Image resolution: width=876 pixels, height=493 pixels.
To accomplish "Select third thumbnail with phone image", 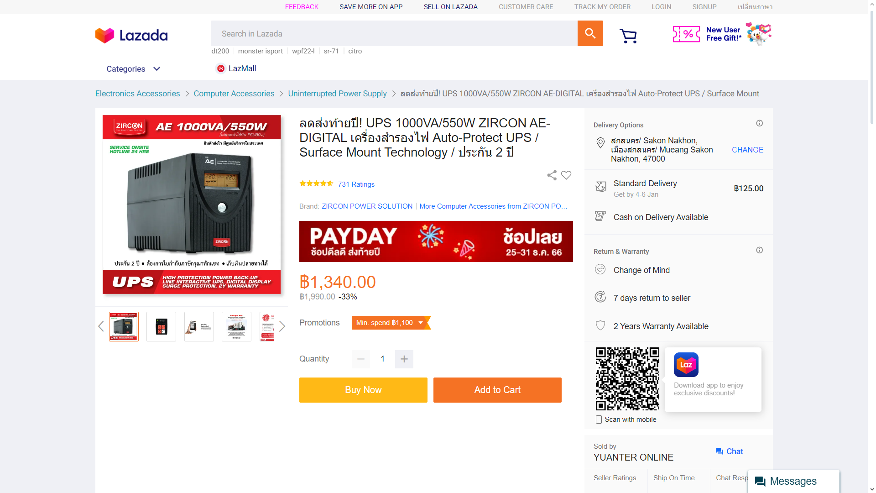I will [199, 326].
